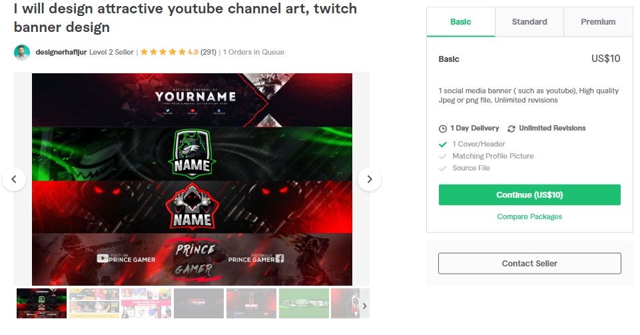Click the seller's round profile avatar

coord(21,52)
